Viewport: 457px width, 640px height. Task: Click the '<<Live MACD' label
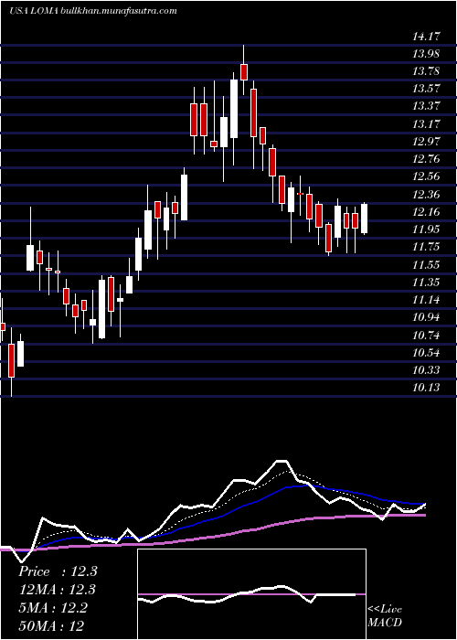pos(385,616)
